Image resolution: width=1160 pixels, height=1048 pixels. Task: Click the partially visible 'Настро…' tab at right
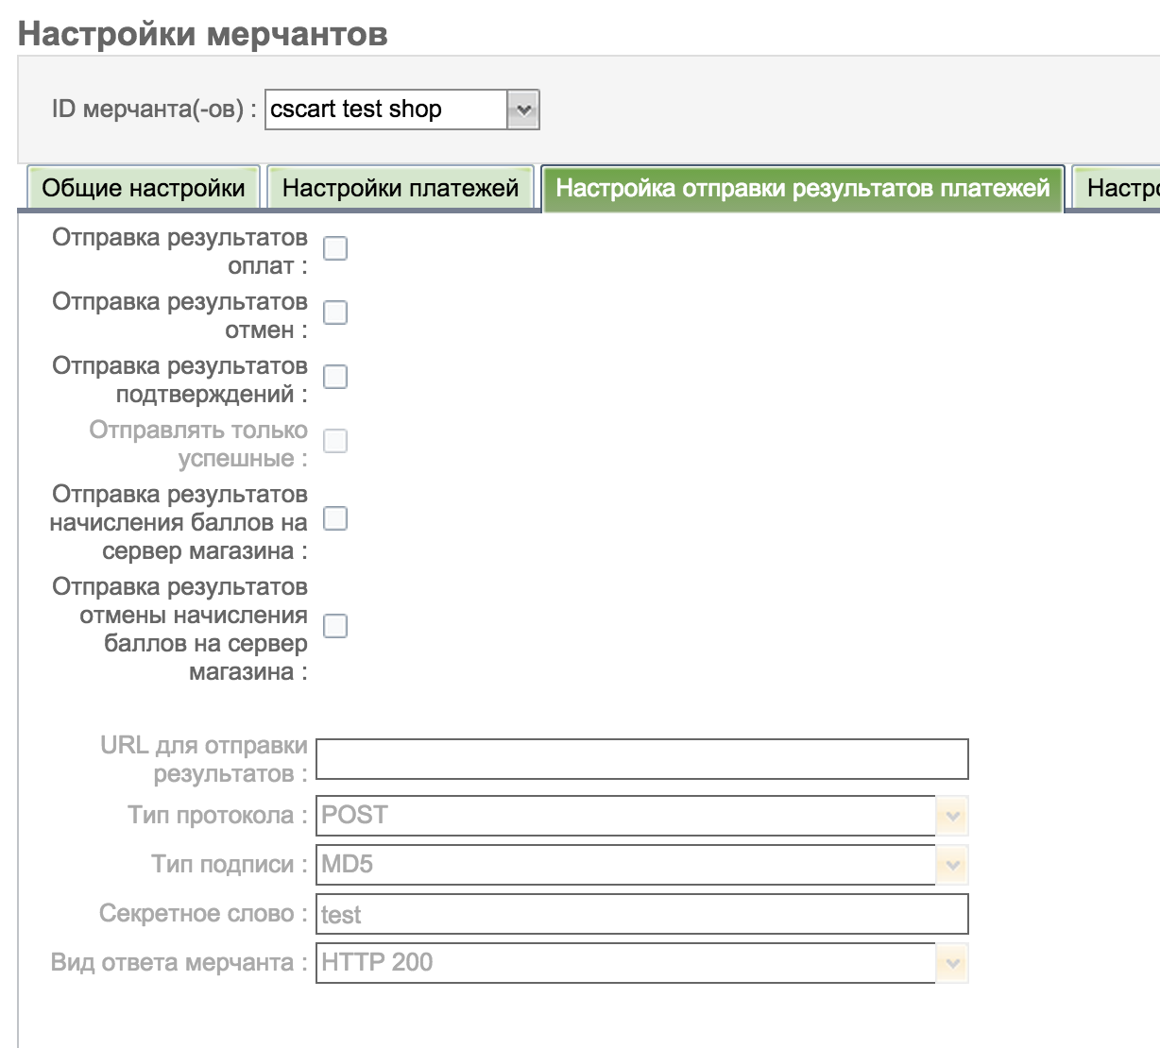pyautogui.click(x=1120, y=188)
